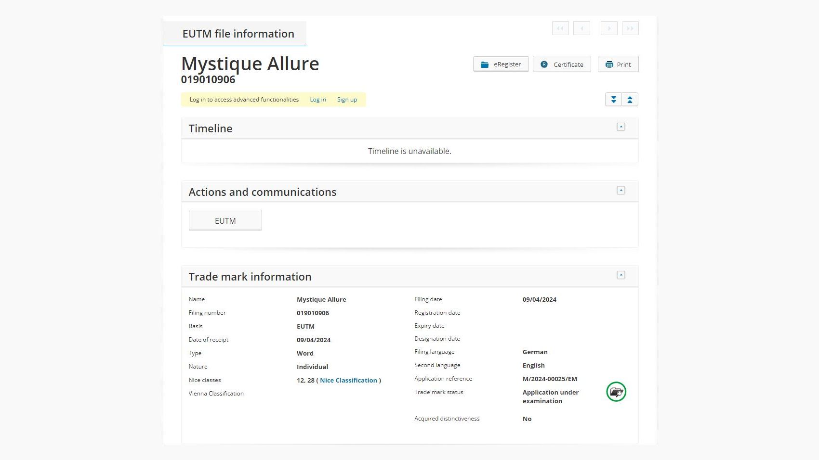
Task: Follow the Sign up link
Action: tap(347, 100)
